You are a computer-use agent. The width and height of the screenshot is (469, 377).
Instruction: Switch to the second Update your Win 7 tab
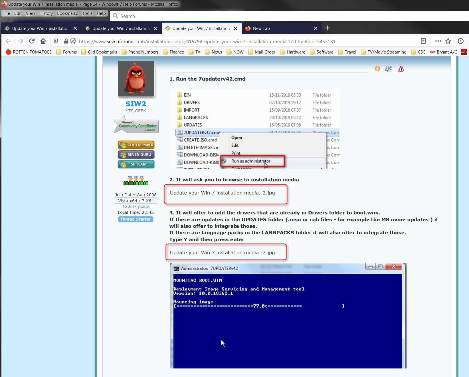click(x=121, y=28)
